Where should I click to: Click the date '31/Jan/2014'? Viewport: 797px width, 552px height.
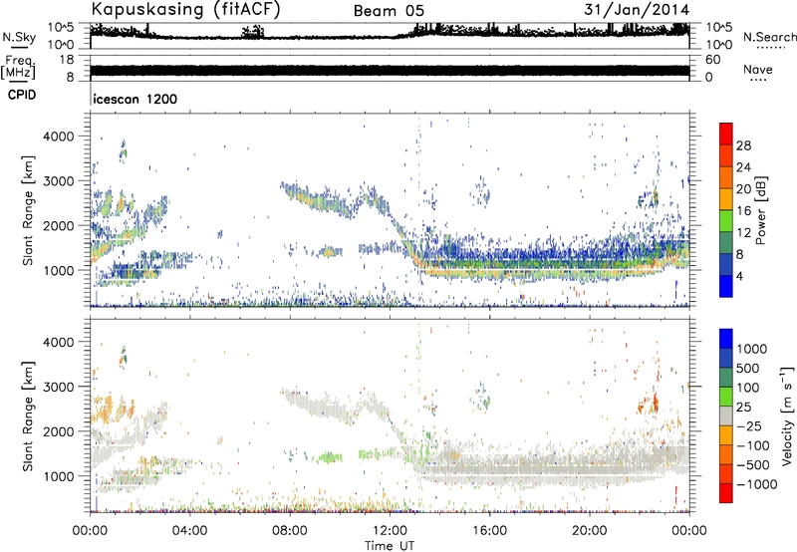[x=637, y=10]
